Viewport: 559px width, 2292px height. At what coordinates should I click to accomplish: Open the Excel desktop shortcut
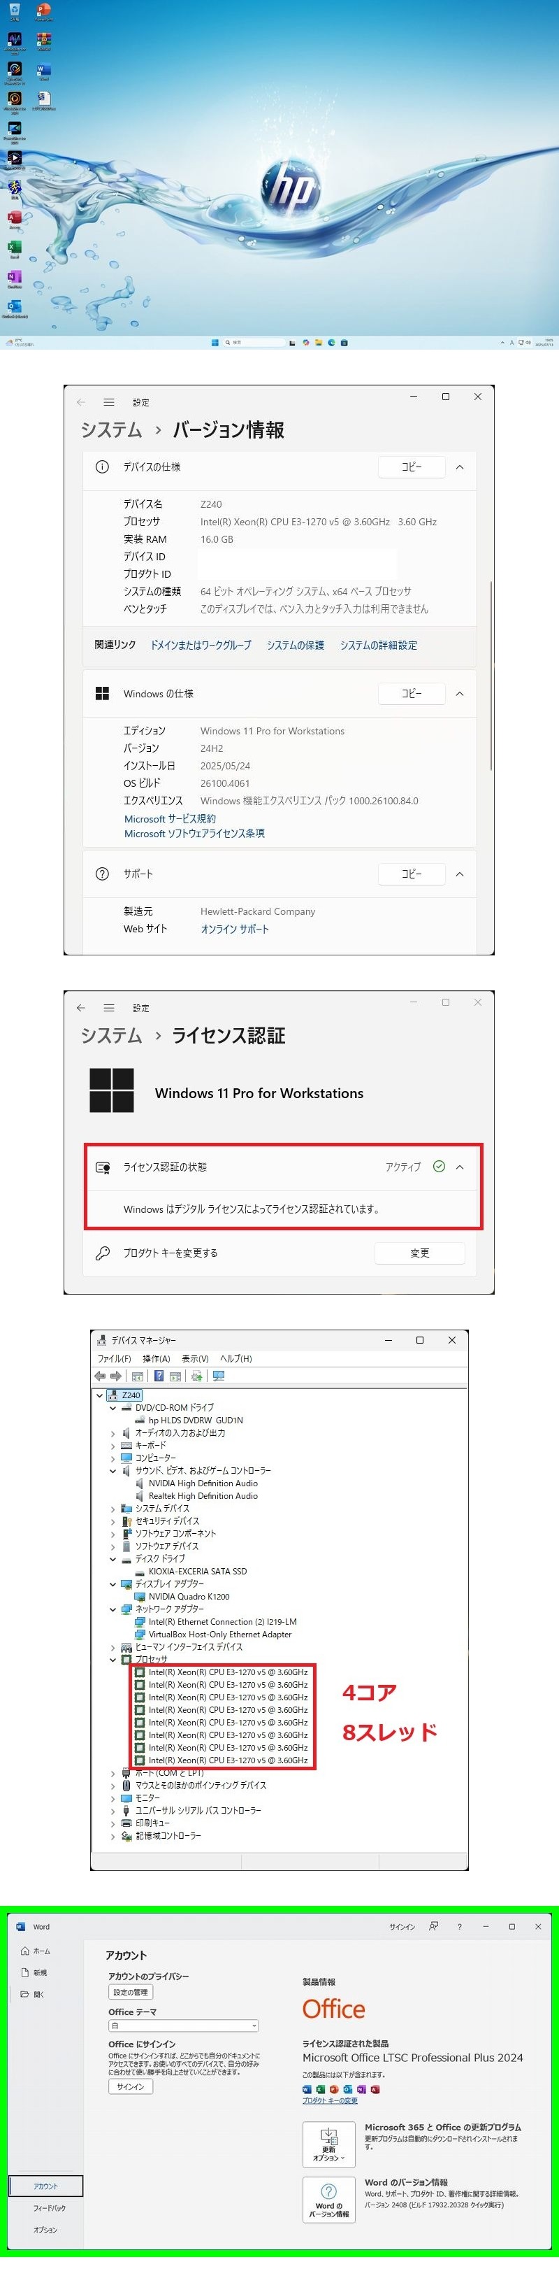click(14, 249)
